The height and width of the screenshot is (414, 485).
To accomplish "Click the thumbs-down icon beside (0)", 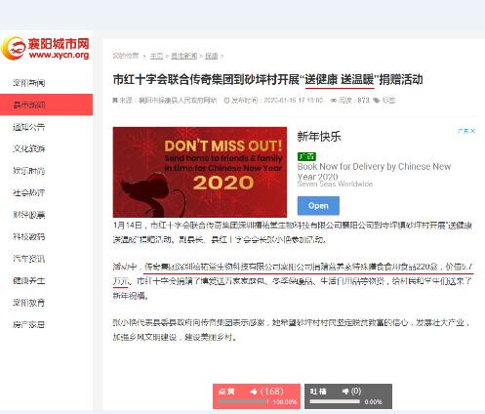I will 345,392.
